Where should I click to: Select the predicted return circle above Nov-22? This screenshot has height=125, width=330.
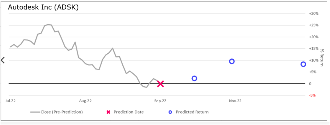232,61
